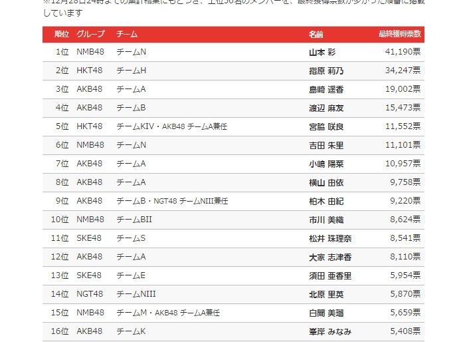
Task: Click the rank cell 1位
Action: (x=62, y=52)
